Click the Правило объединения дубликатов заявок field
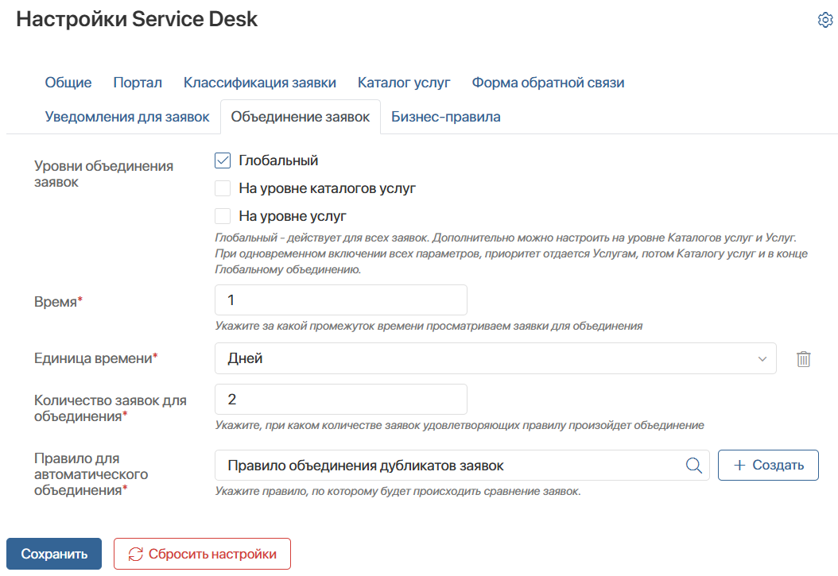This screenshot has height=576, width=838. (462, 466)
